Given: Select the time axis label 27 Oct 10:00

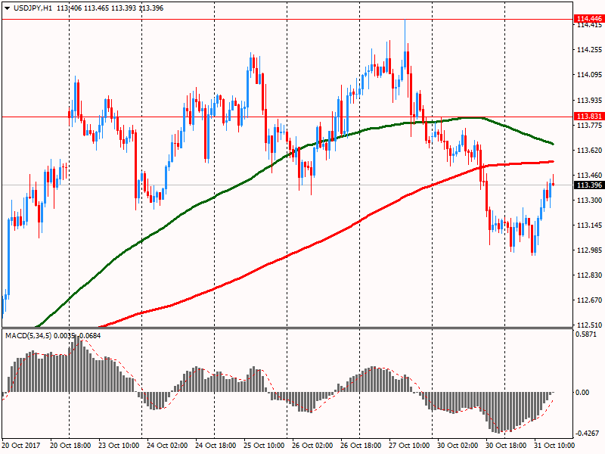Looking at the screenshot, I should [409, 445].
